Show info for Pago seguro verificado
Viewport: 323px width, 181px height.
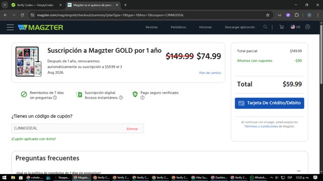[x=142, y=98]
